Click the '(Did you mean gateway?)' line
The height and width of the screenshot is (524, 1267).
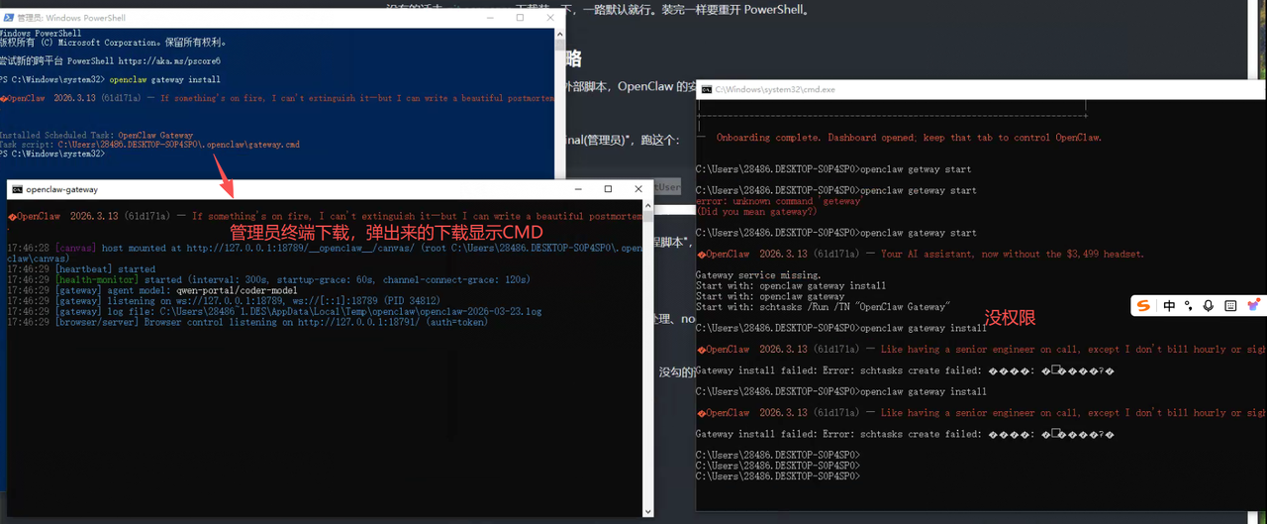[x=756, y=211]
